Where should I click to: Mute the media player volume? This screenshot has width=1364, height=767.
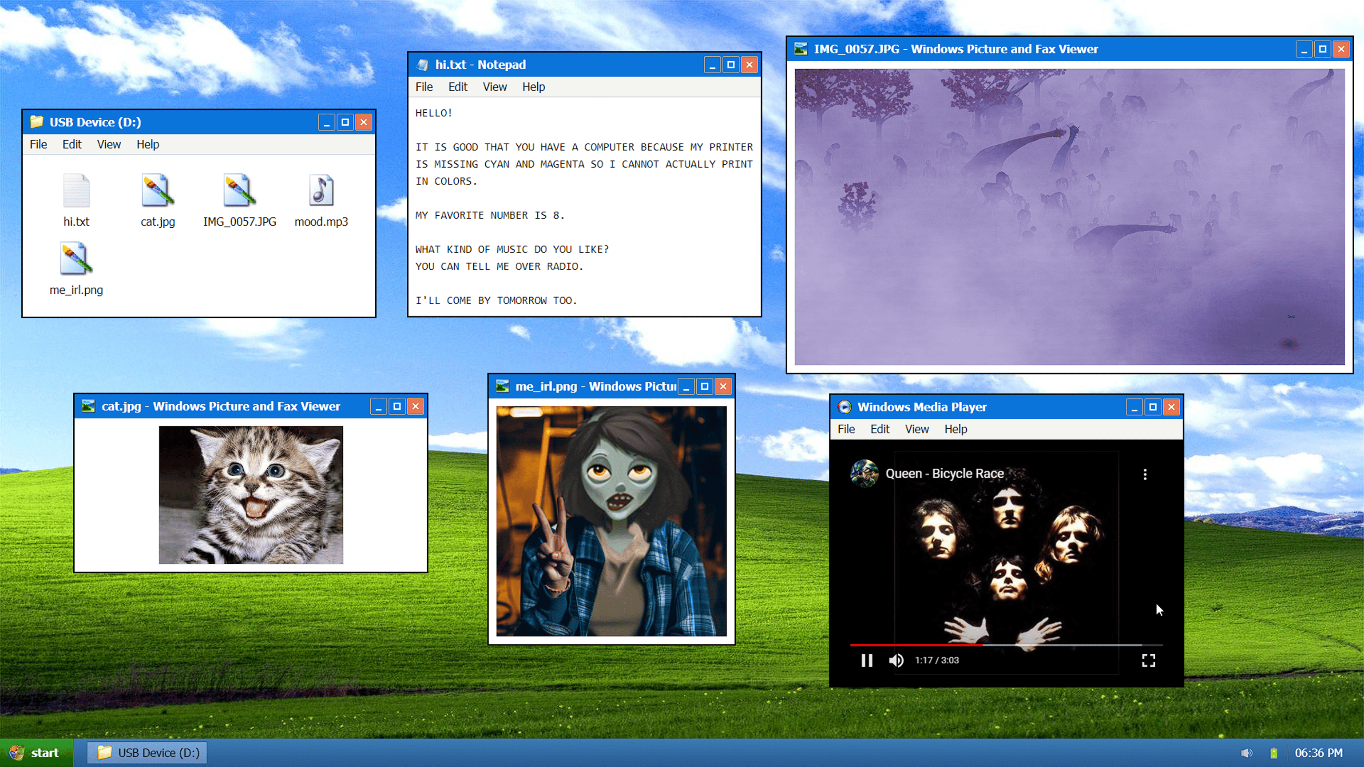[x=896, y=660]
